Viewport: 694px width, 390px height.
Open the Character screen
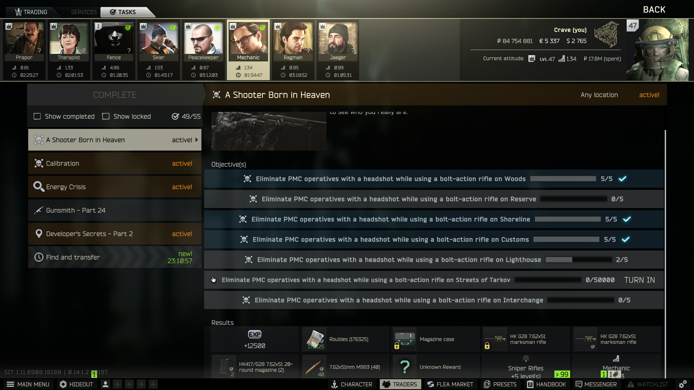(352, 384)
